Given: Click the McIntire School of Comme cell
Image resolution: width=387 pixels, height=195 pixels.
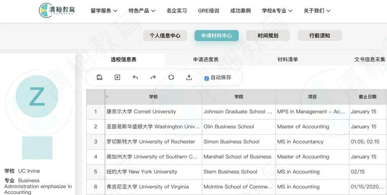Looking at the screenshot, I should pos(239,187).
